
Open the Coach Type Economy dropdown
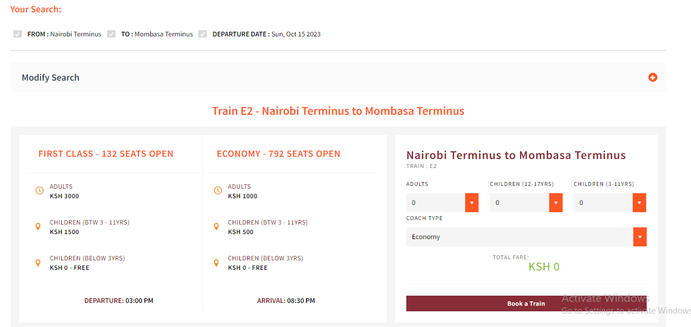526,237
